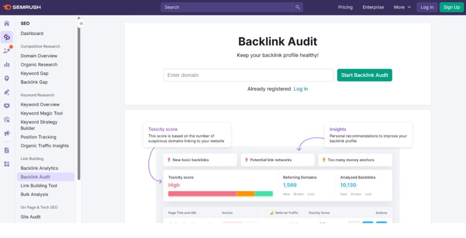This screenshot has height=238, width=466.
Task: Click the green part of toxicity bar
Action: pos(263,194)
